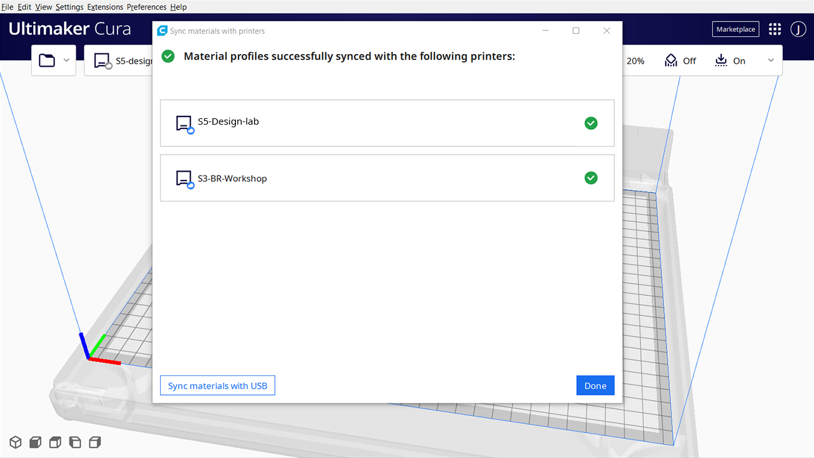Open the Preferences menu

(146, 7)
